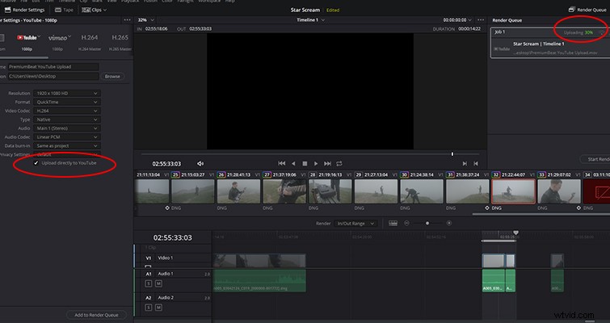Click the stop playback button
Screen dimensions: 610x323
(305, 164)
